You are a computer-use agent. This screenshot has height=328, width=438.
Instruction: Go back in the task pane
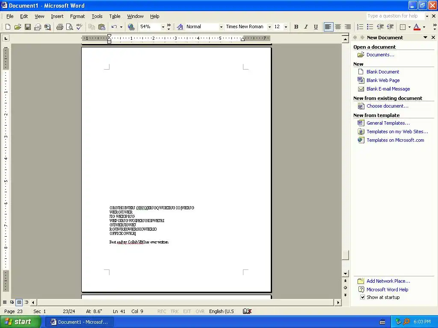click(355, 38)
